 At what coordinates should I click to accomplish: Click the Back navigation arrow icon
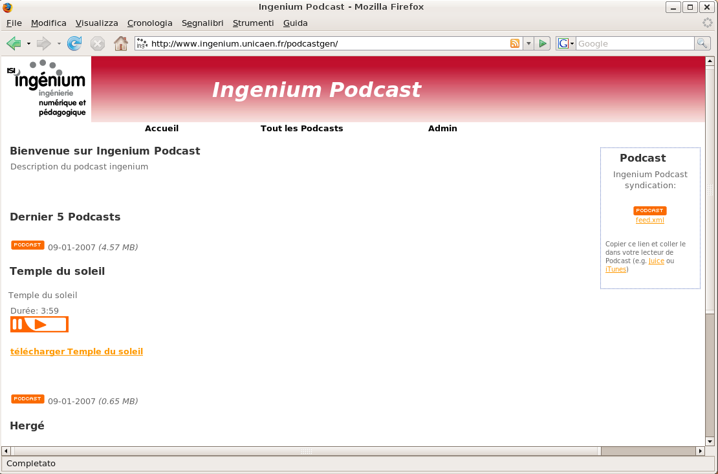click(14, 43)
